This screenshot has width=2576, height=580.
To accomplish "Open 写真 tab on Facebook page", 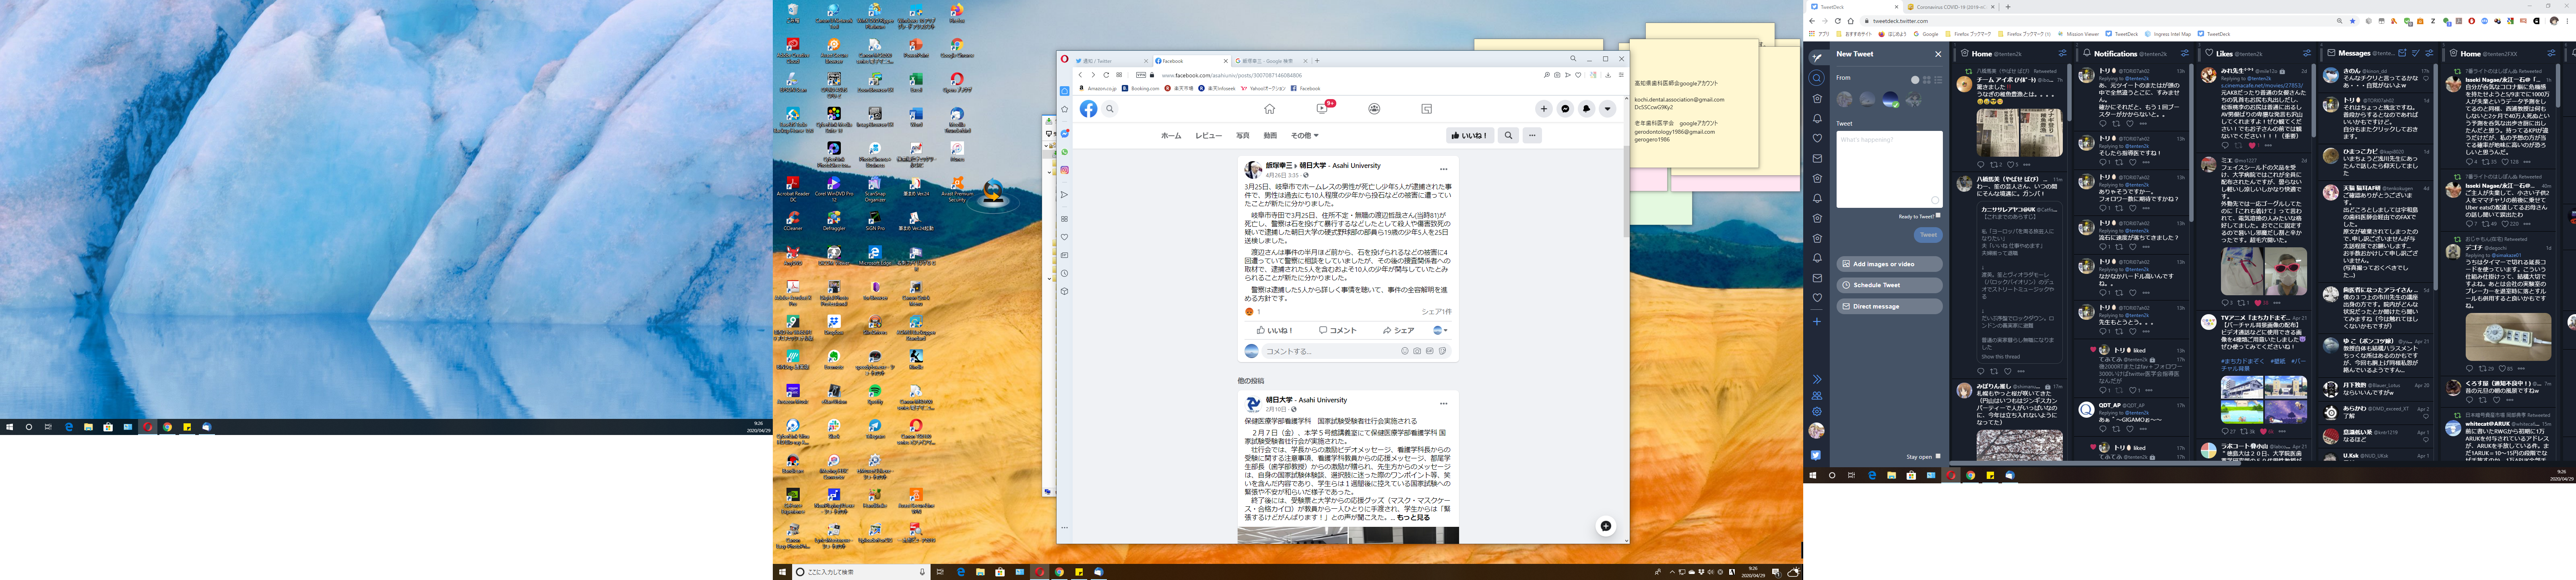I will click(1242, 135).
